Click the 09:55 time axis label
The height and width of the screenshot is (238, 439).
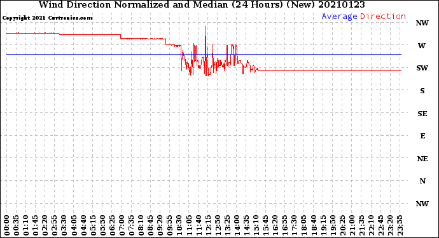(170, 225)
